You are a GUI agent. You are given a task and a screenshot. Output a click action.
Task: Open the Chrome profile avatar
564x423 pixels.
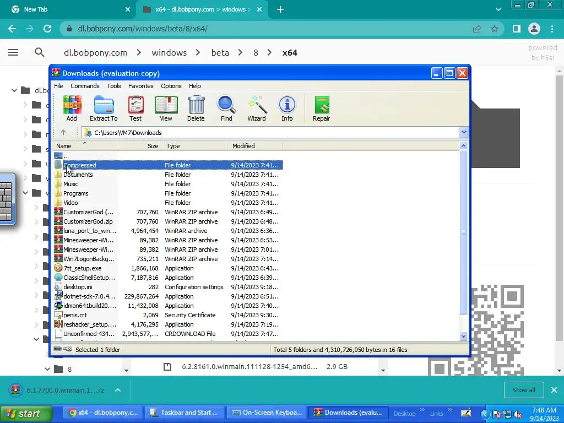534,29
